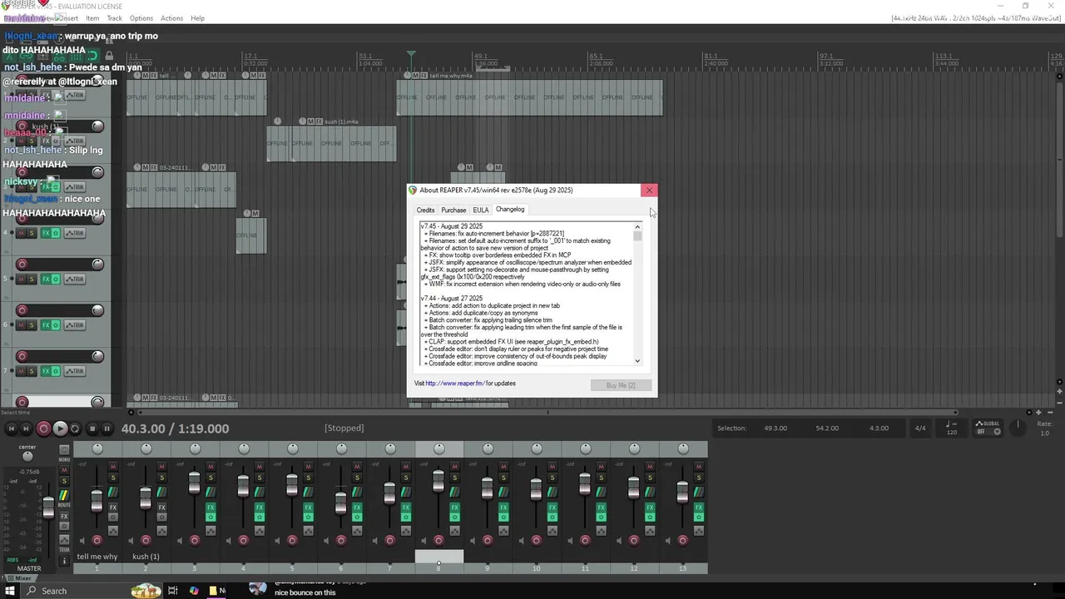Click the phase/speaker icon on mixer channel 2
1065x599 pixels.
[131, 541]
